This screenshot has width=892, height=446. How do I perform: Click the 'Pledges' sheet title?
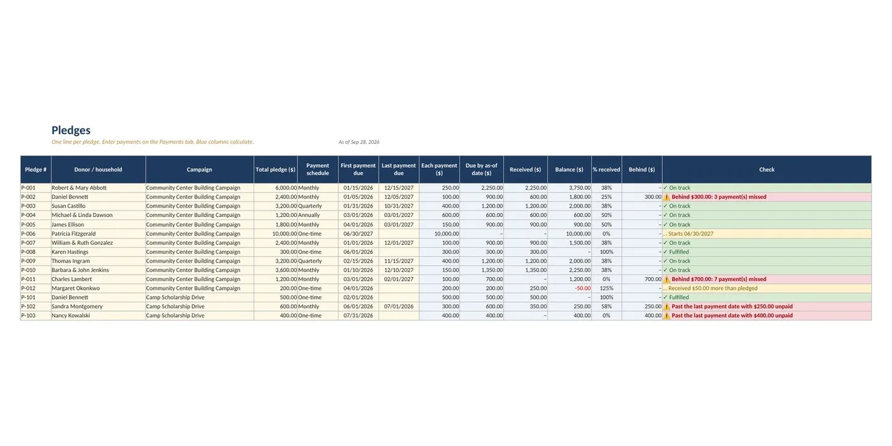(71, 130)
